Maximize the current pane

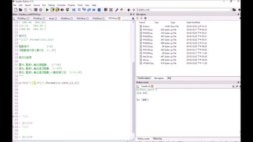tap(106, 10)
